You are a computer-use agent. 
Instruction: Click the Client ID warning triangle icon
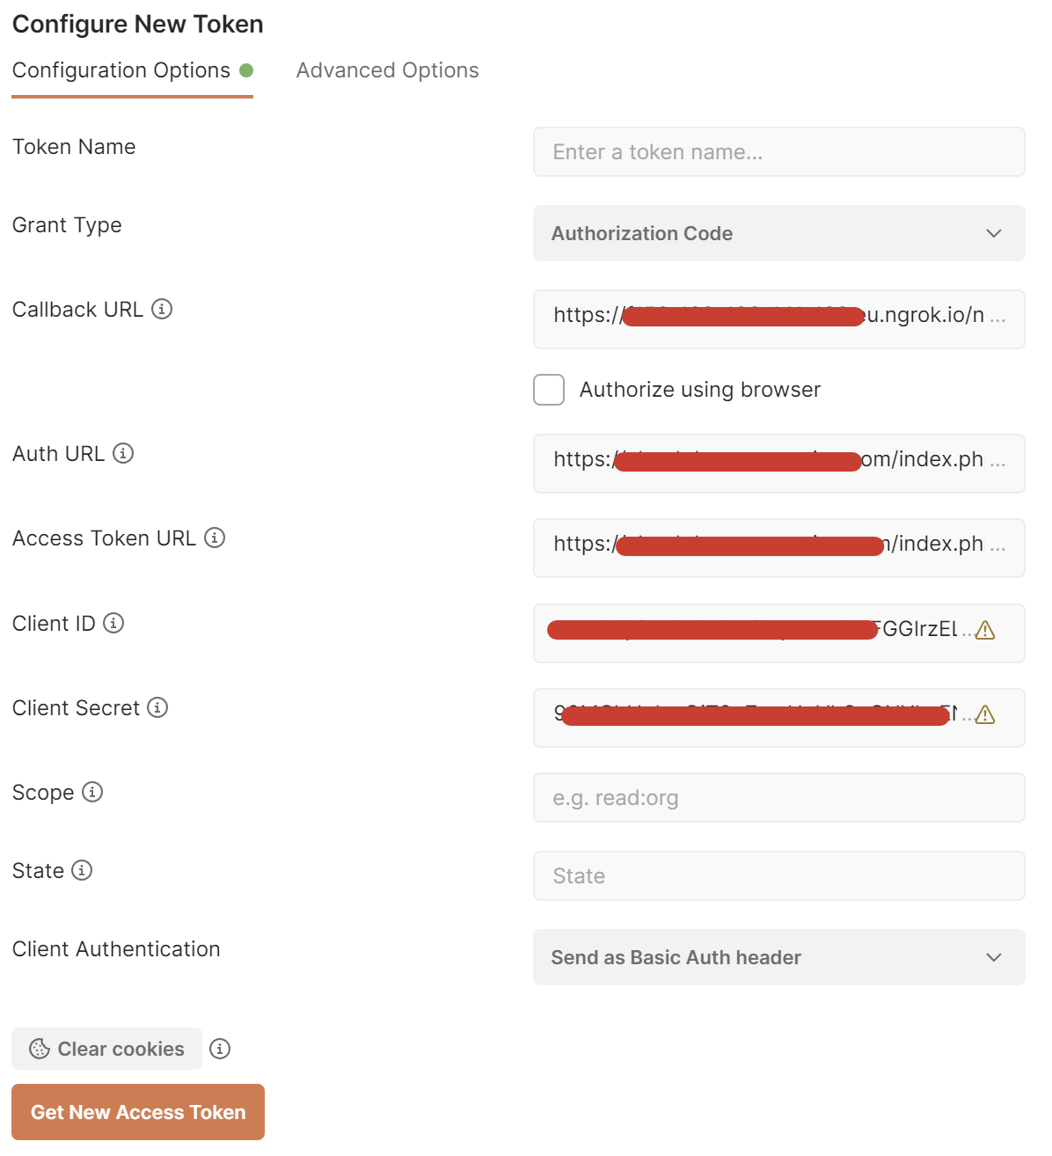coord(985,630)
